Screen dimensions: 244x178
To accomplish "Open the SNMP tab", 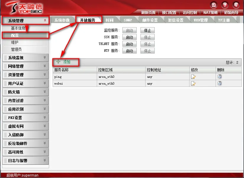I will (128, 20).
